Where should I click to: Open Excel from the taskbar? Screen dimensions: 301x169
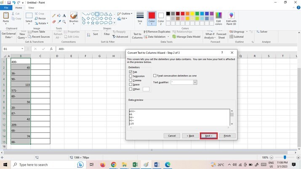pos(135,165)
